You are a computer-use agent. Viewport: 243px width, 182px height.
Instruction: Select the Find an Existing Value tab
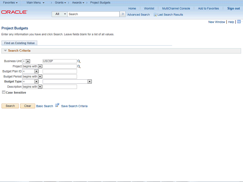[19, 43]
